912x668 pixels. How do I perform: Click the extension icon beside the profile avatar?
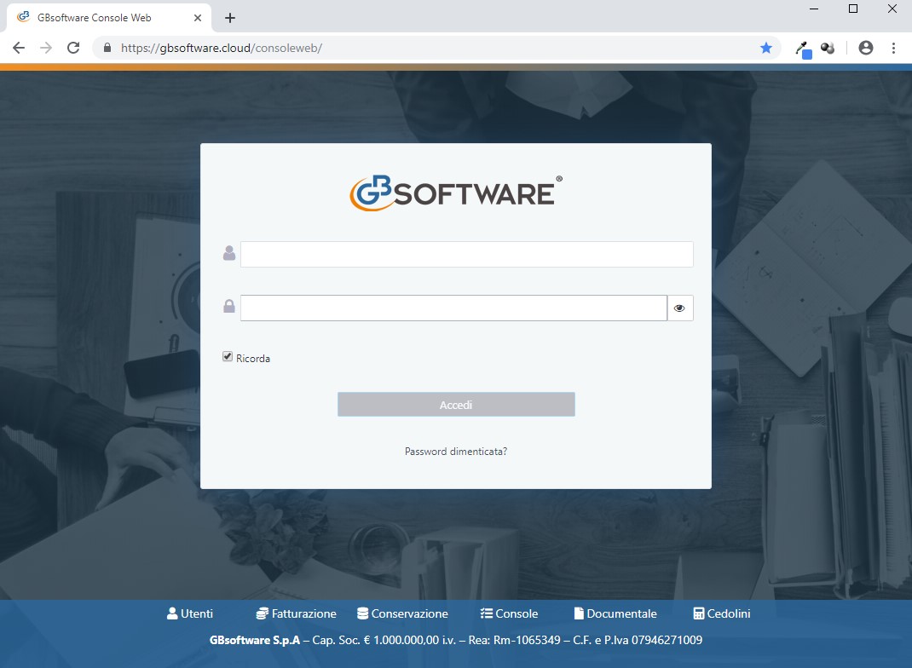tap(828, 48)
